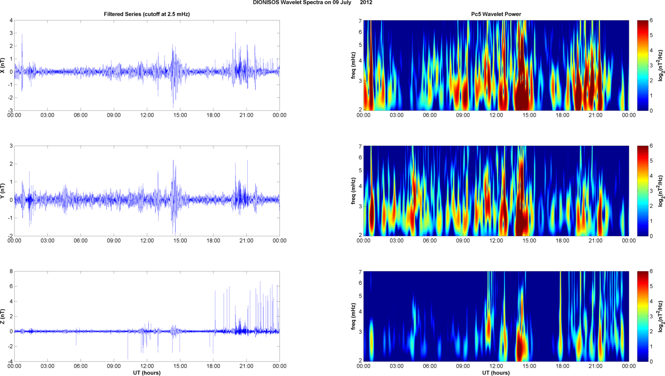This screenshot has height=376, width=665.
Task: Click the 7 frequency tick of the middle spectrogram
Action: pos(360,147)
